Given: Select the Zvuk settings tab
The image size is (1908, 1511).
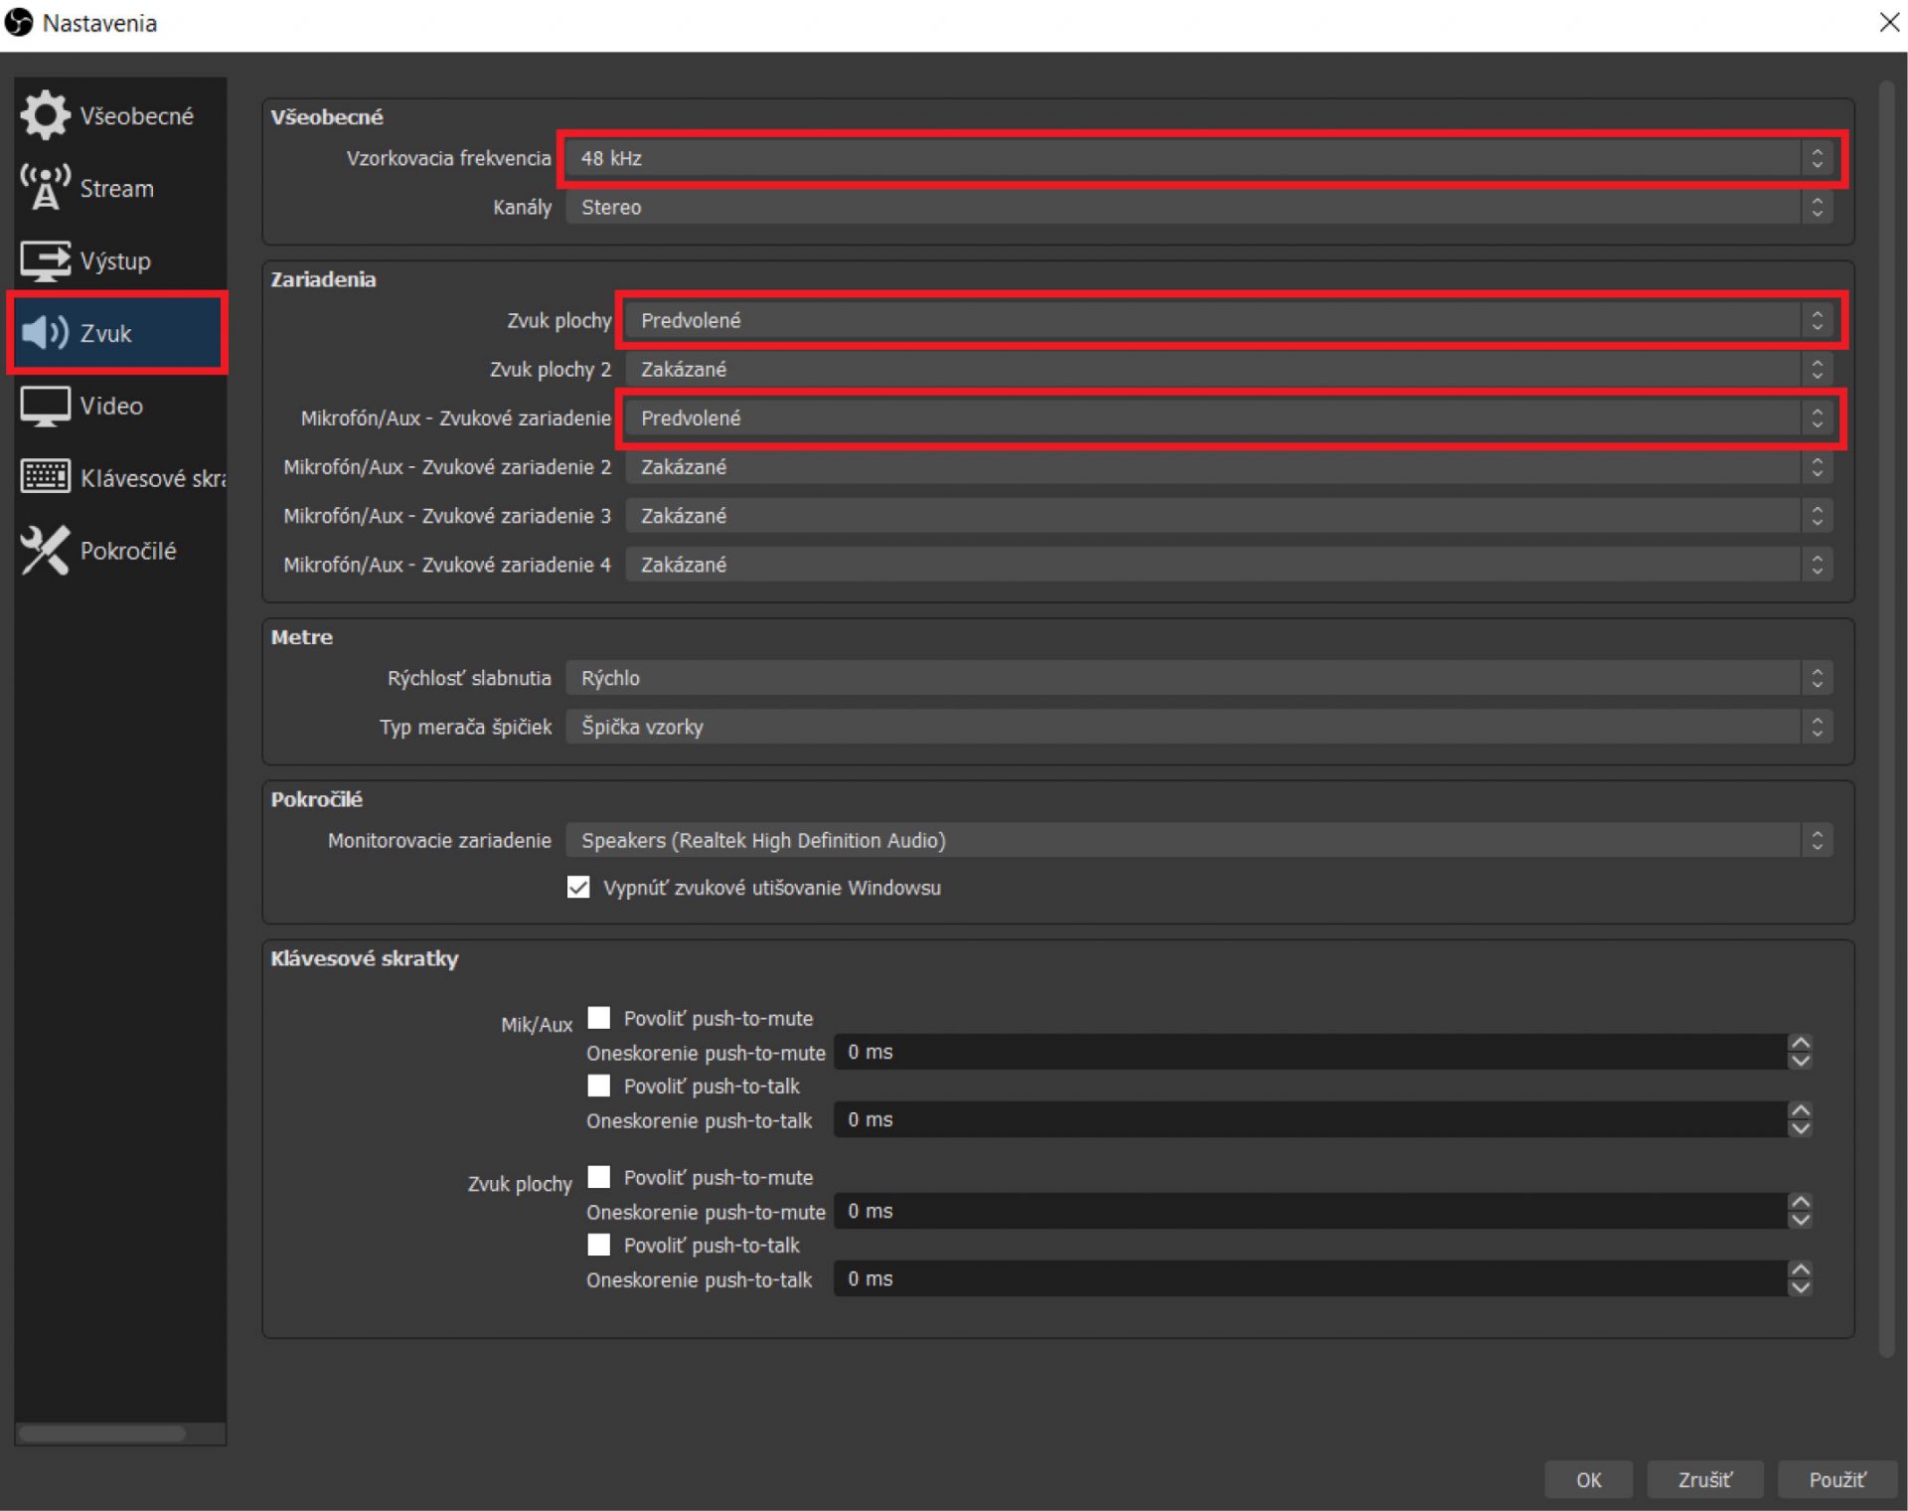Looking at the screenshot, I should click(118, 333).
